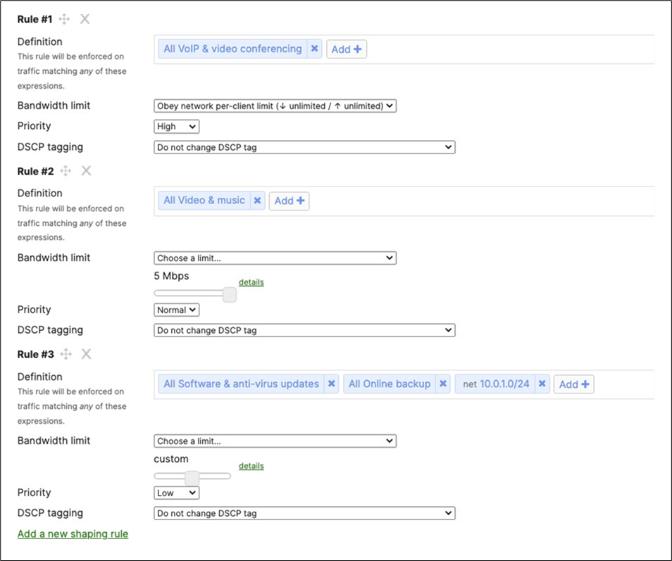
Task: Open Rule #1 DSCP tagging dropdown
Action: click(304, 147)
